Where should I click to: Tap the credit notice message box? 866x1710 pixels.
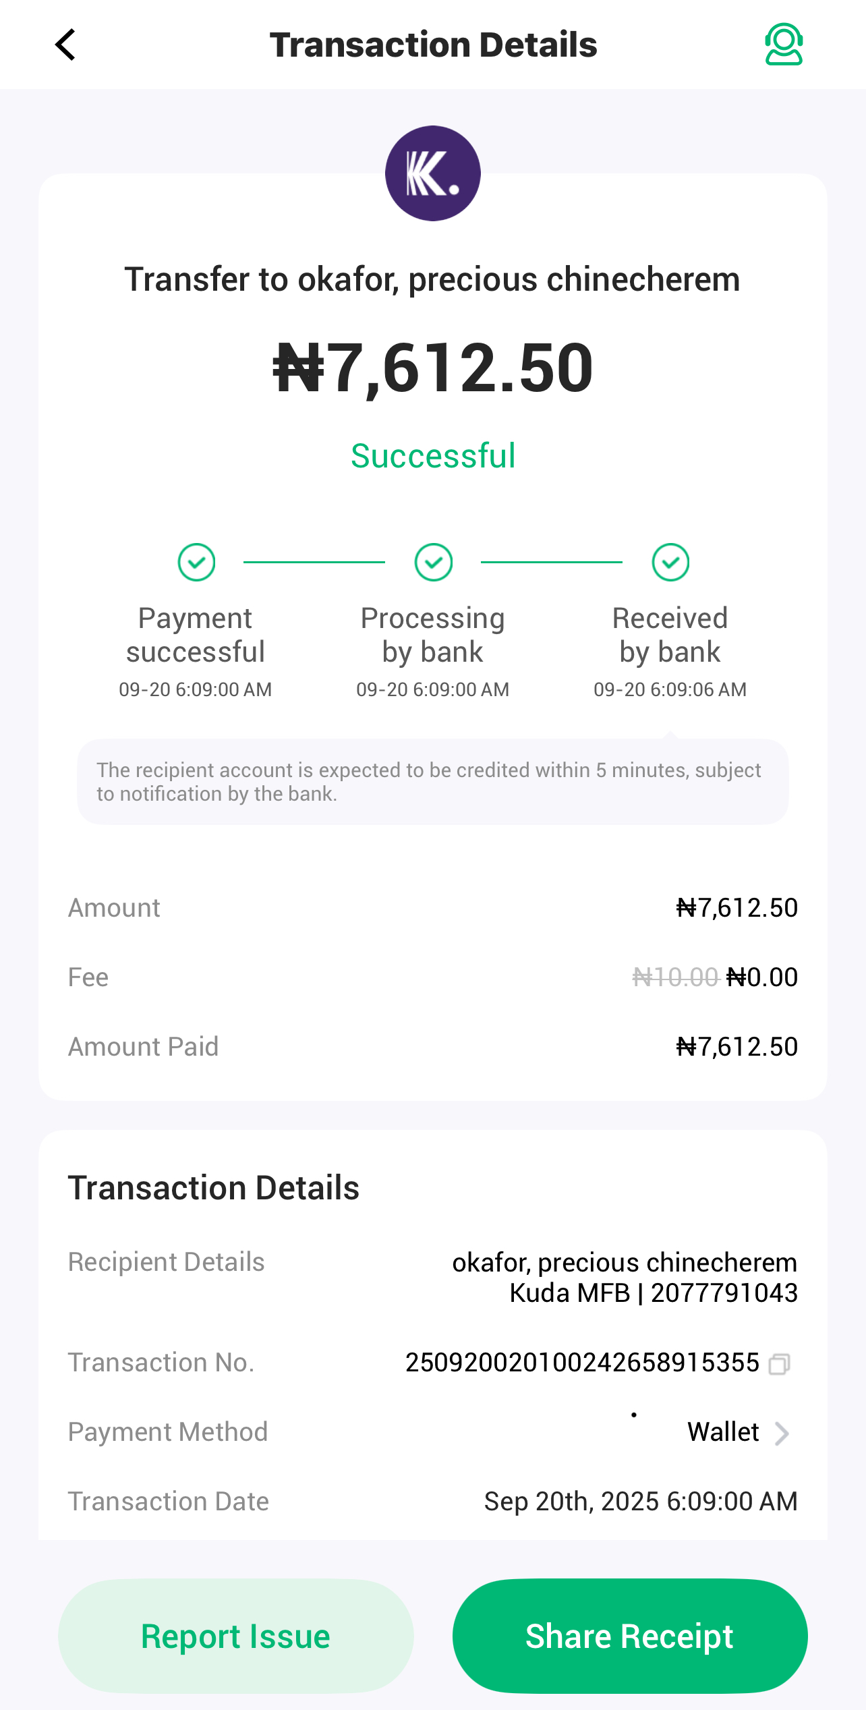(433, 782)
